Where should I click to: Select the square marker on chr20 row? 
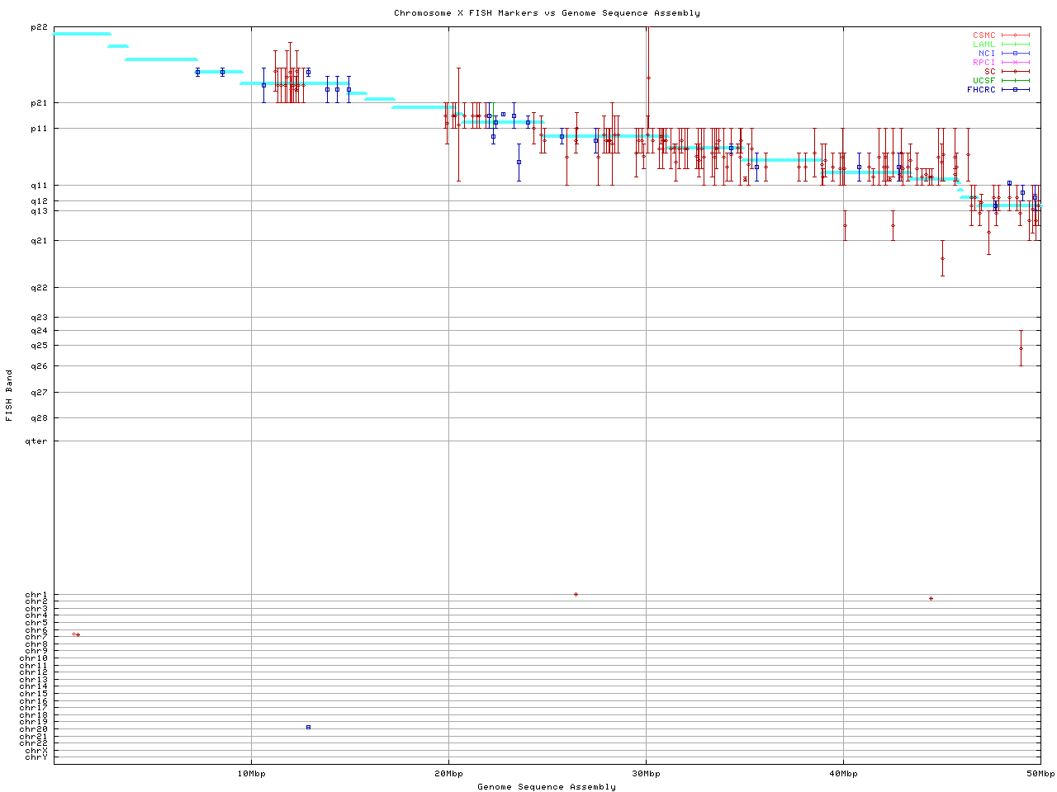308,727
